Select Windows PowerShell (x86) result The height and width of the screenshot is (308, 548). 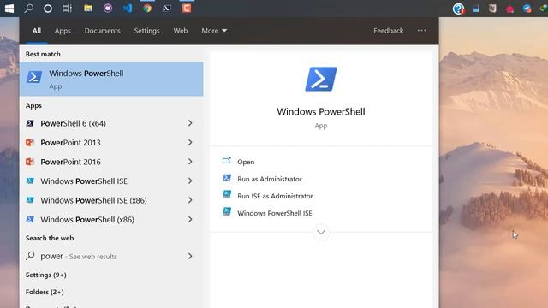[111, 219]
